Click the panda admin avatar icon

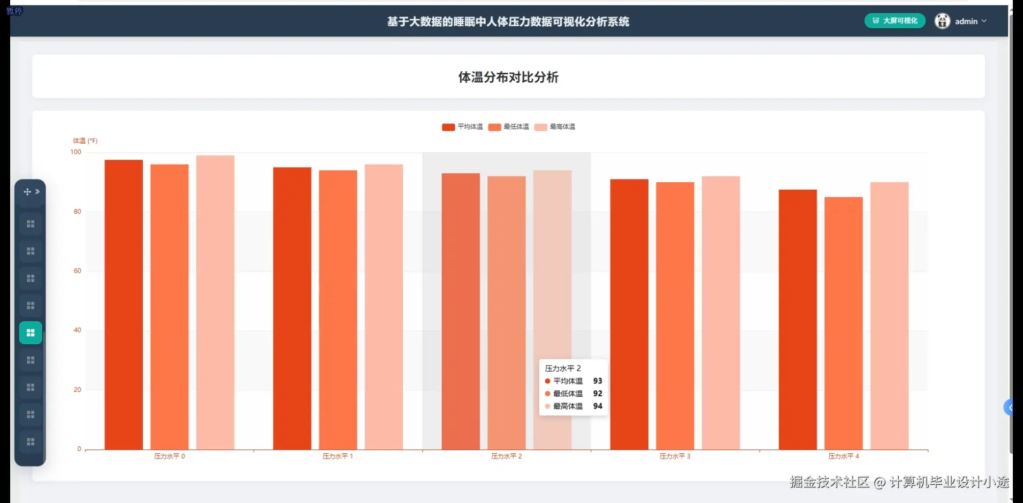click(x=943, y=21)
